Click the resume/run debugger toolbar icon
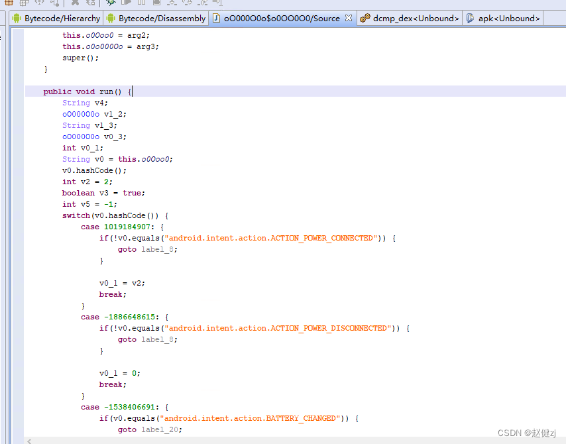Viewport: 566px width, 444px height. [x=126, y=2]
